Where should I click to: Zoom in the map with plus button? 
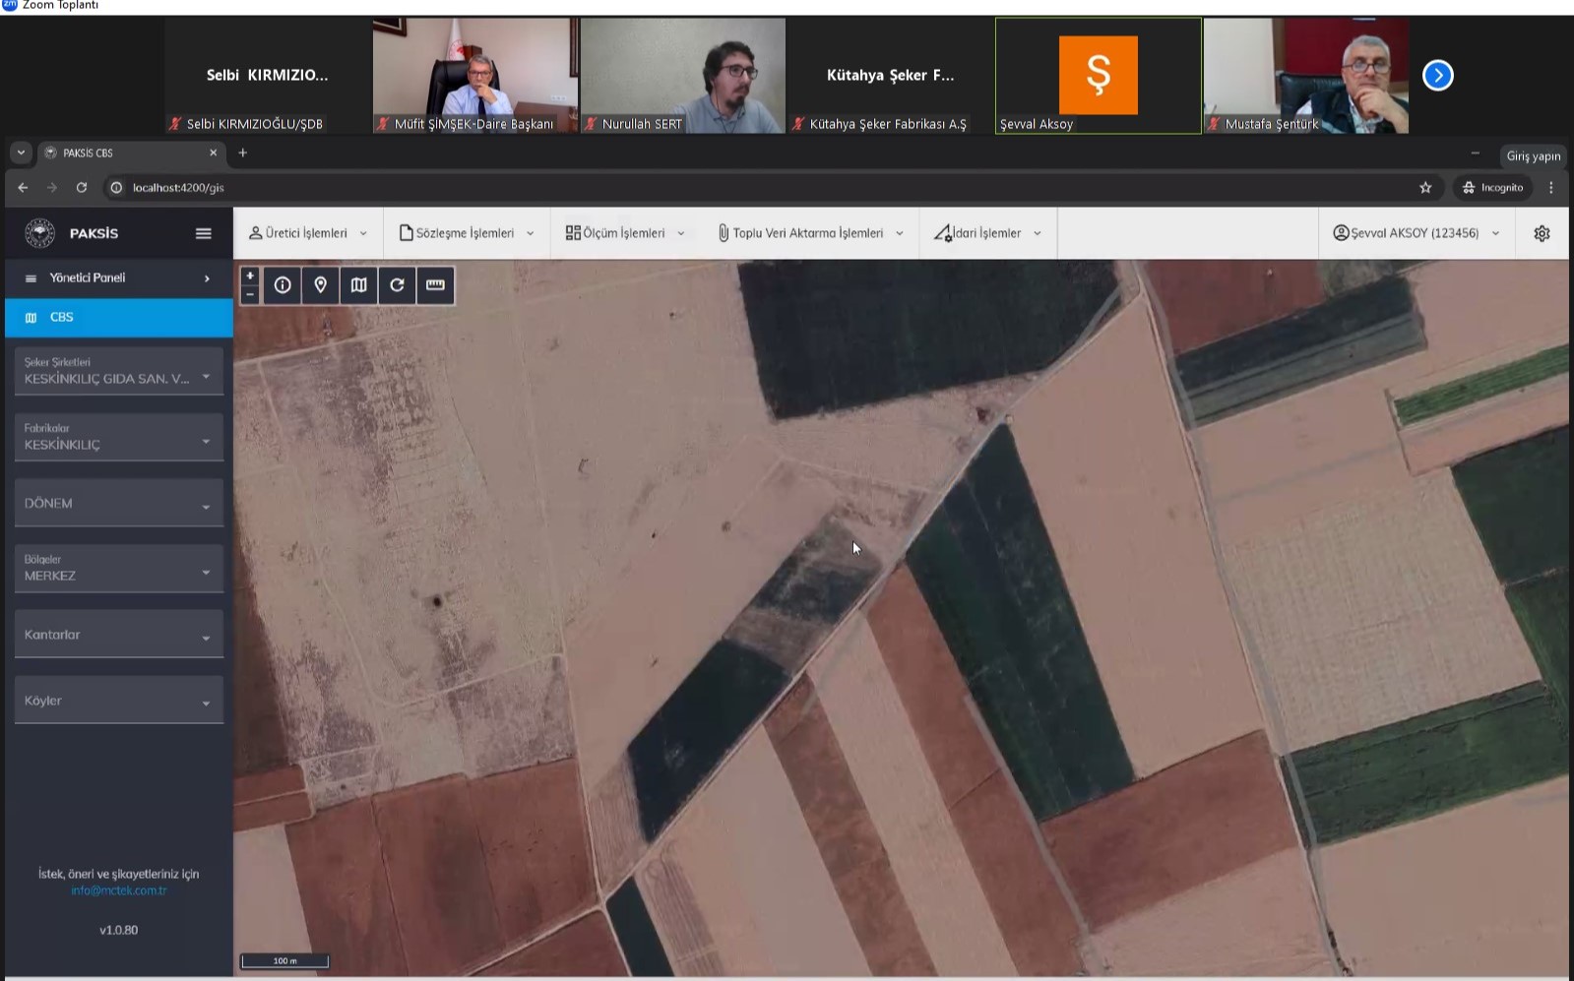pos(250,276)
